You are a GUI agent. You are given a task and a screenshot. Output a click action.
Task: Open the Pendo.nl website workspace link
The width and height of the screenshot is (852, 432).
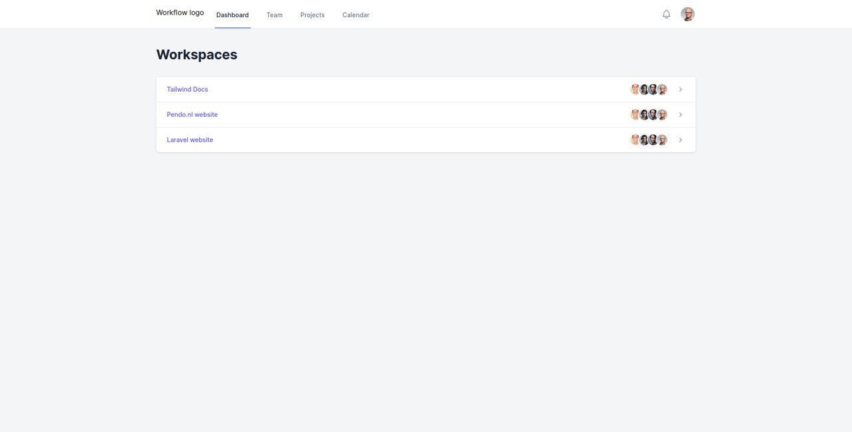[192, 114]
